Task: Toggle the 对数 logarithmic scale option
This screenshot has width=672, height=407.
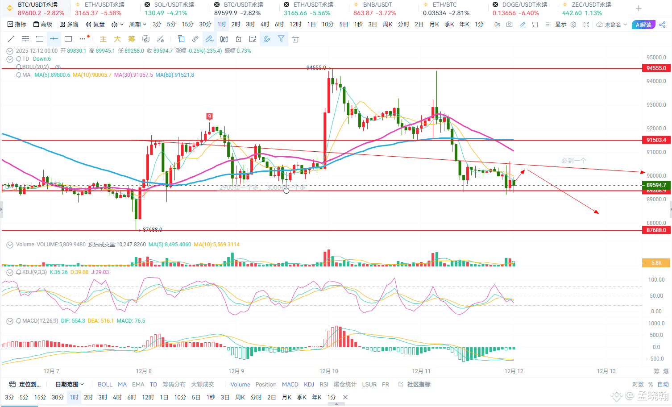Action: click(638, 384)
